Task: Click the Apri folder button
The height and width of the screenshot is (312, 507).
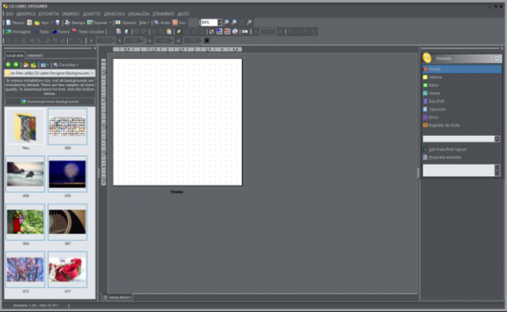Action: click(x=41, y=22)
